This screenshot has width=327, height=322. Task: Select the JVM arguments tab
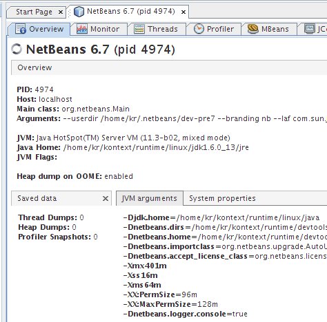[x=150, y=198]
